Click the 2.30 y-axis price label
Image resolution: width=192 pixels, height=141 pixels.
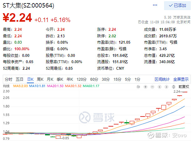click(x=6, y=91)
